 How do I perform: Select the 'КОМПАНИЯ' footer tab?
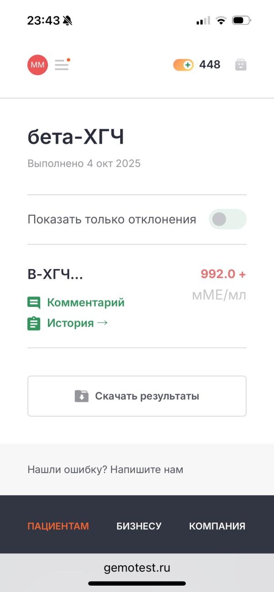pyautogui.click(x=217, y=526)
